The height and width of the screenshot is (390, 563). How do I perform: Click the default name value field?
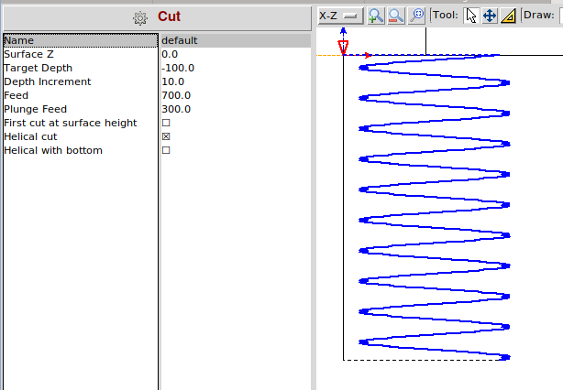coord(180,40)
